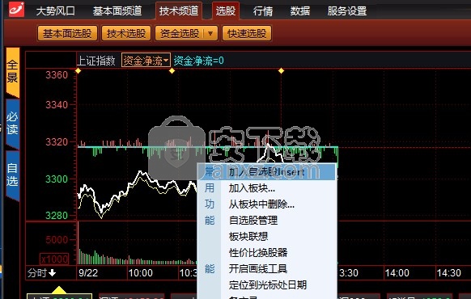Click the 资金净流=0 value text

[198, 61]
